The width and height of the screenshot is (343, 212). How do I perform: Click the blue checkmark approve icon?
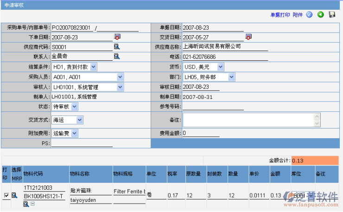coord(309,15)
